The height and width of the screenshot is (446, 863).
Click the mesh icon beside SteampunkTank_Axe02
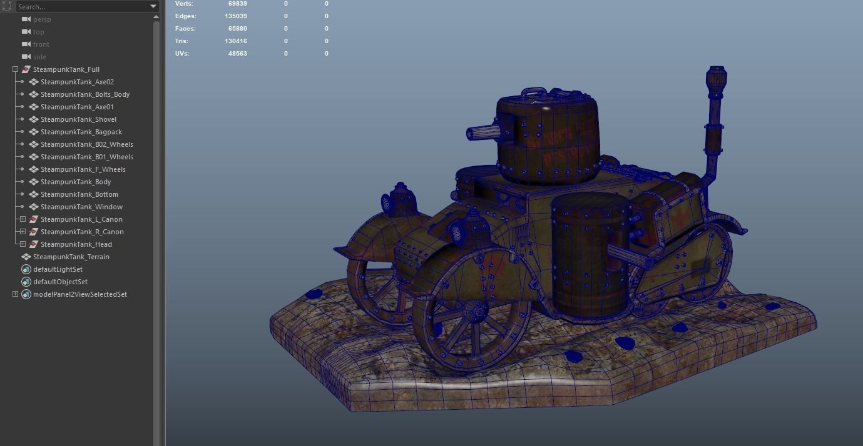[x=34, y=82]
